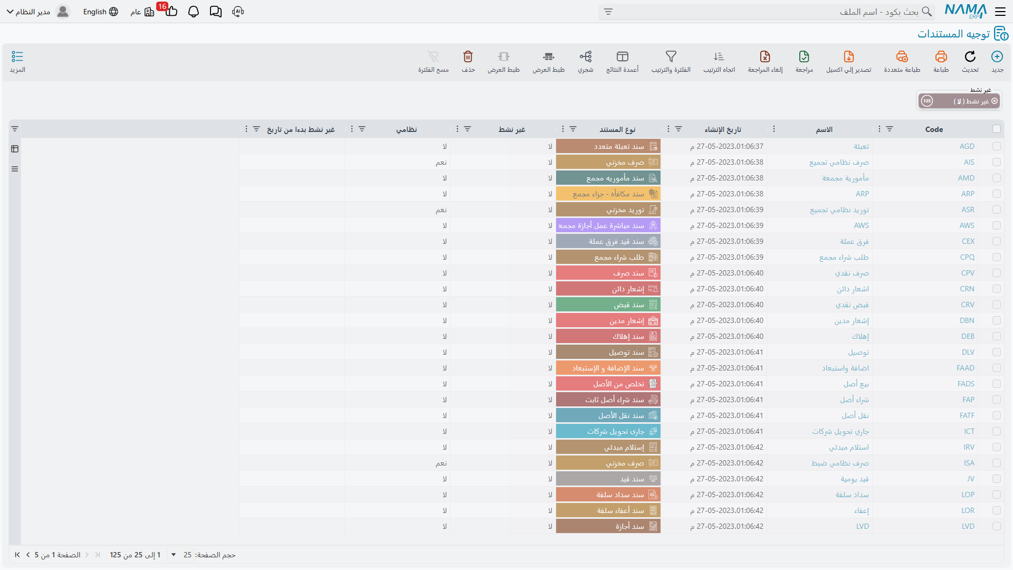Open the chat messages icon
The width and height of the screenshot is (1013, 570).
(216, 12)
